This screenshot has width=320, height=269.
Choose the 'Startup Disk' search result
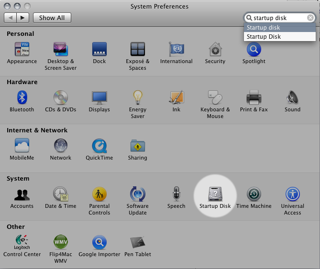pos(280,37)
